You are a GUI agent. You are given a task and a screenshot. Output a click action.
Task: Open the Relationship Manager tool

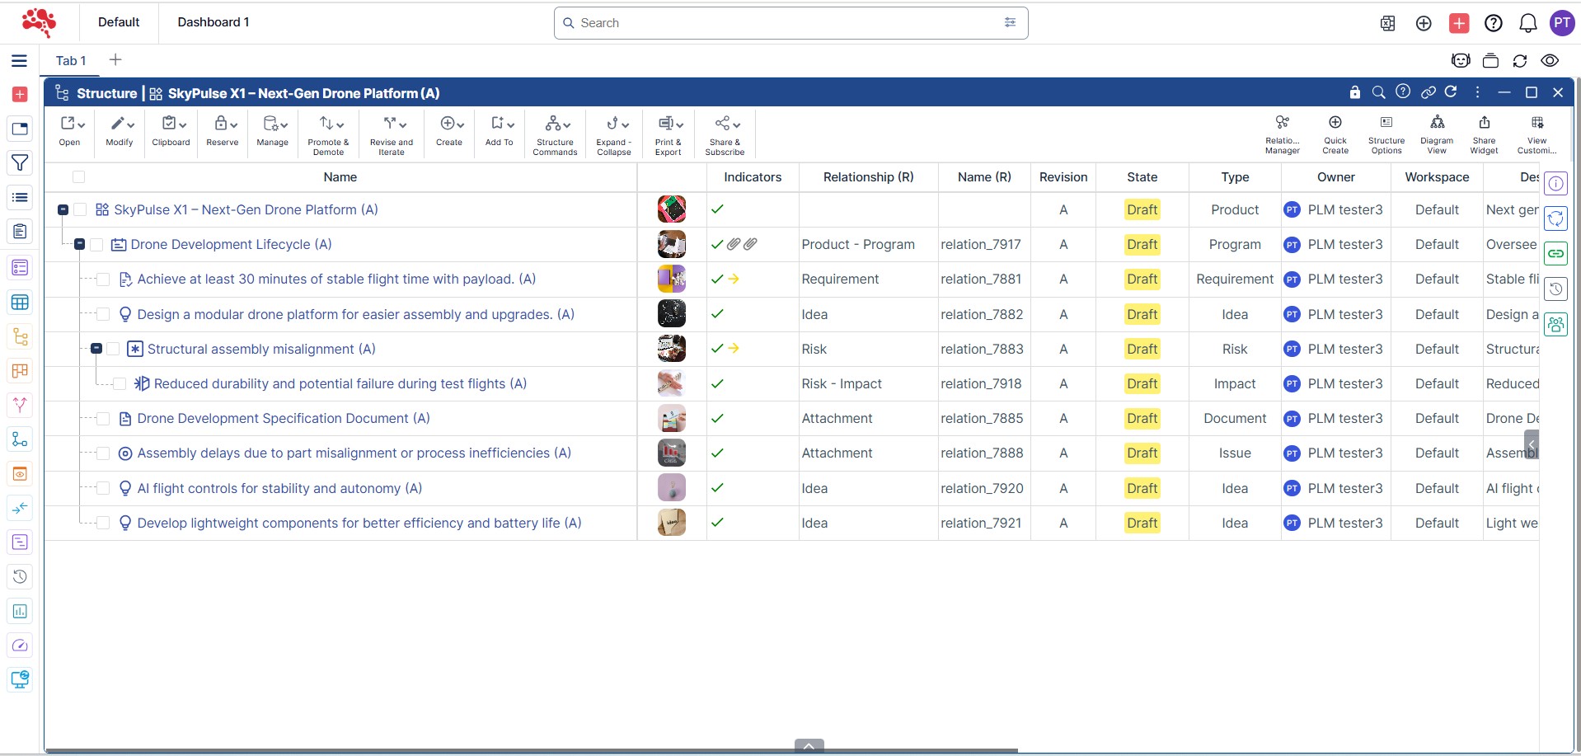(1282, 134)
